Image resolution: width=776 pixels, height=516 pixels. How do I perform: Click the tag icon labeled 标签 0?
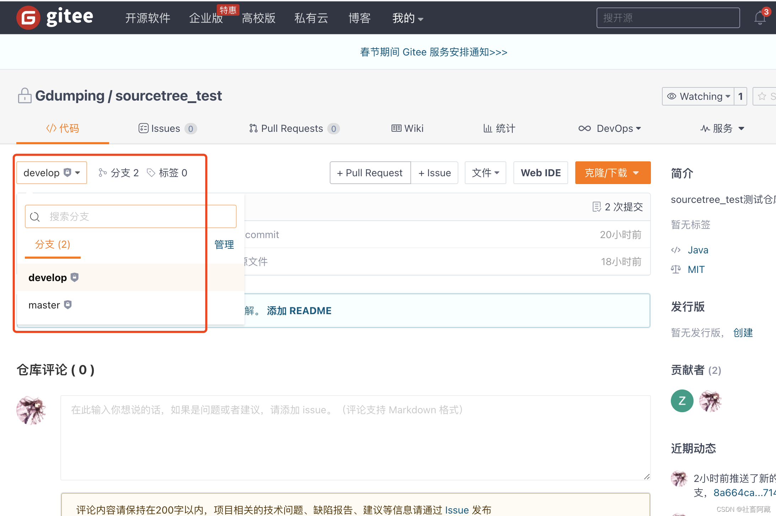[x=151, y=173]
